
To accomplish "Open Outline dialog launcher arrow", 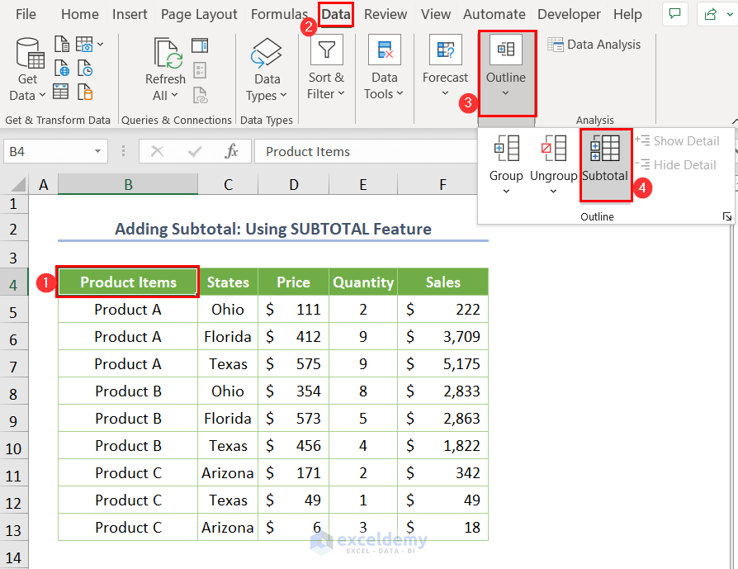I will click(726, 216).
